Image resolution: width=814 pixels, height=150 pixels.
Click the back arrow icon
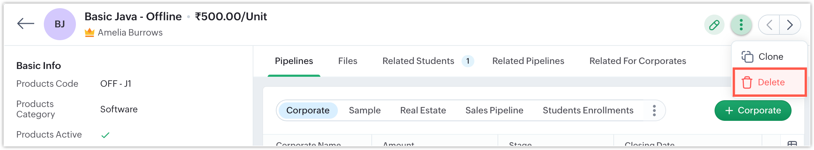(x=26, y=24)
